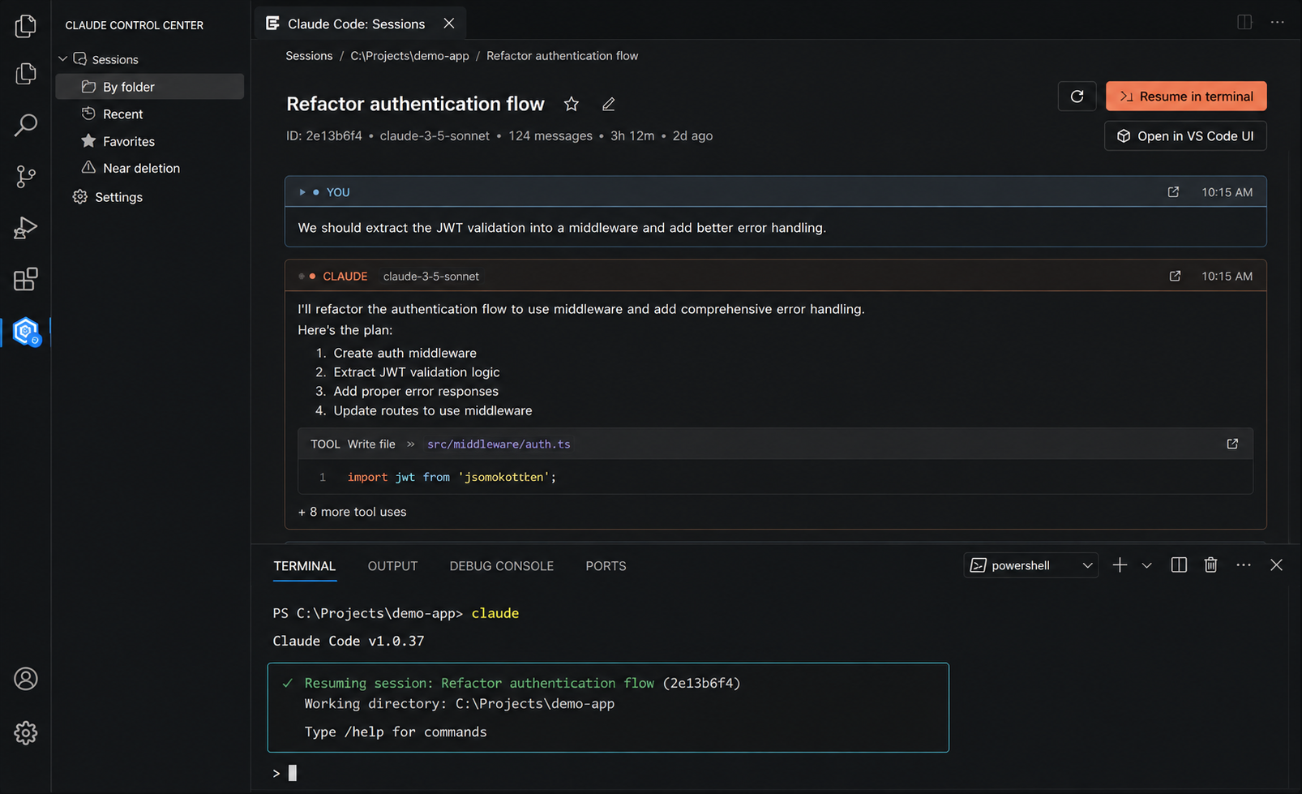The image size is (1302, 794).
Task: Open the Accounts icon
Action: tap(25, 679)
